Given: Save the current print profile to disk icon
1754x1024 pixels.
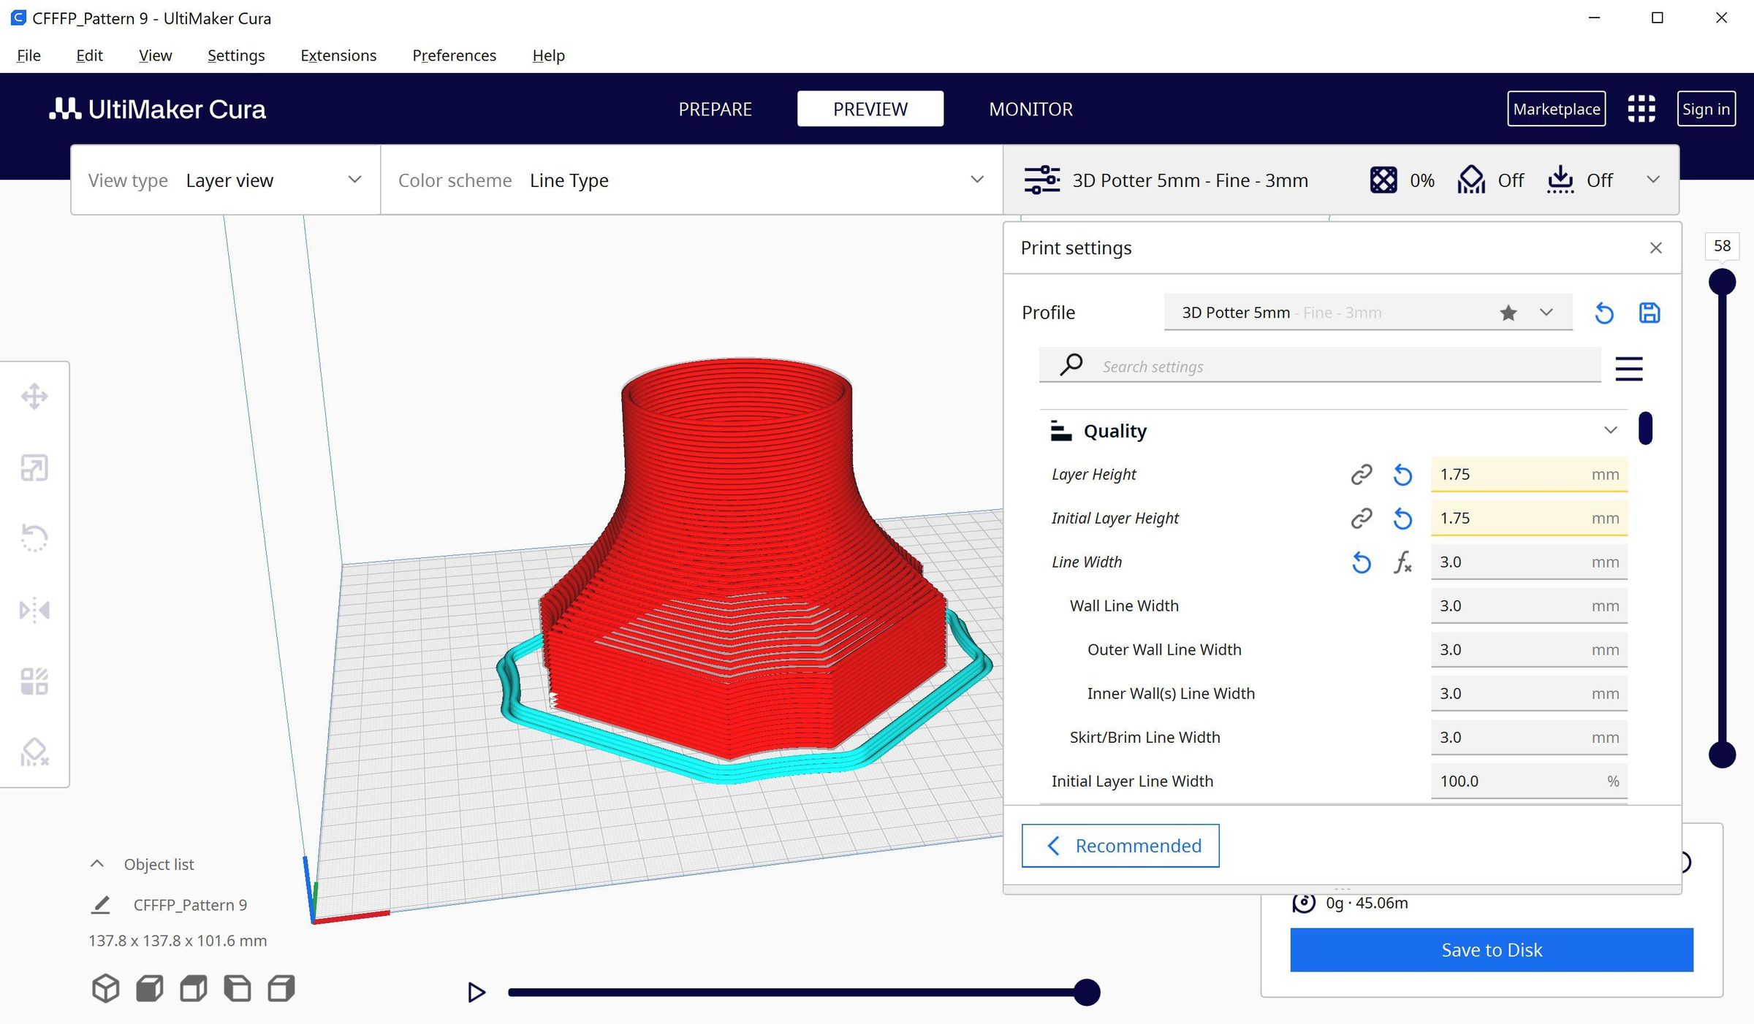Looking at the screenshot, I should coord(1649,312).
